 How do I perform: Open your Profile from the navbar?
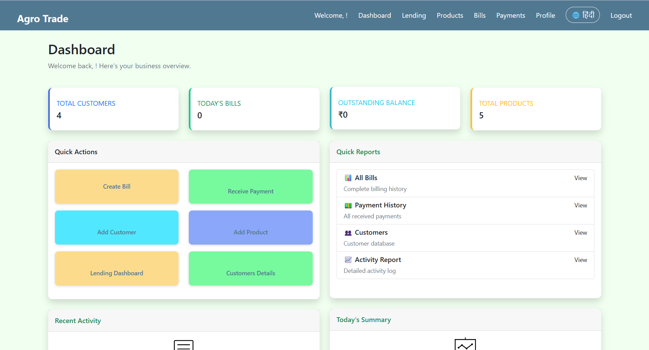(545, 15)
